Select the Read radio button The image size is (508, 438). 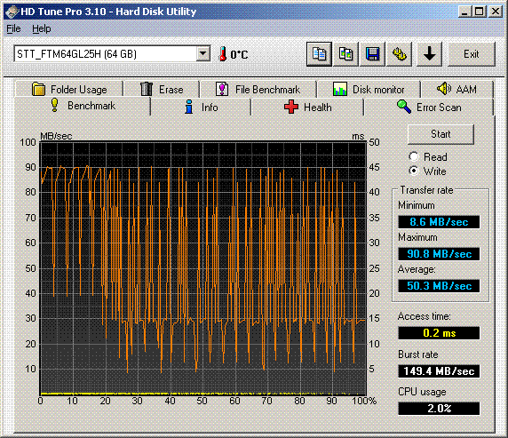[414, 157]
